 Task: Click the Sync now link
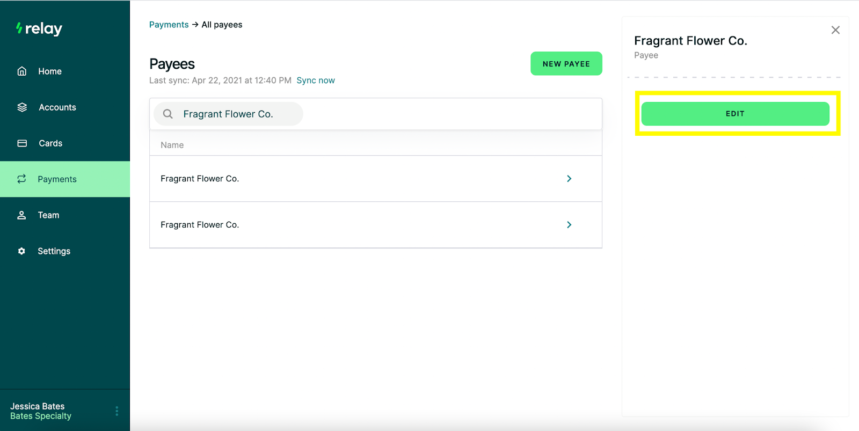coord(316,81)
